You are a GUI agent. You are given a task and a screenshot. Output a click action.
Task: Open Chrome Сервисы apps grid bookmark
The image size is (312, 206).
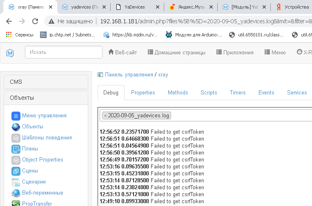coord(9,35)
